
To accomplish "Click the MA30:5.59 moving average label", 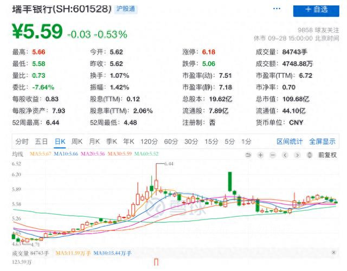I will (x=120, y=154).
